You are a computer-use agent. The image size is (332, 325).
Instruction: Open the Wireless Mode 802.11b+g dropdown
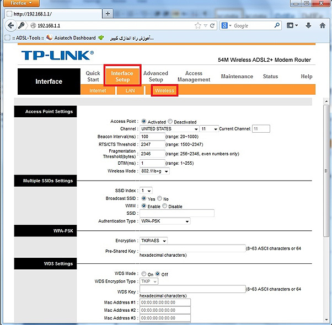coord(154,171)
